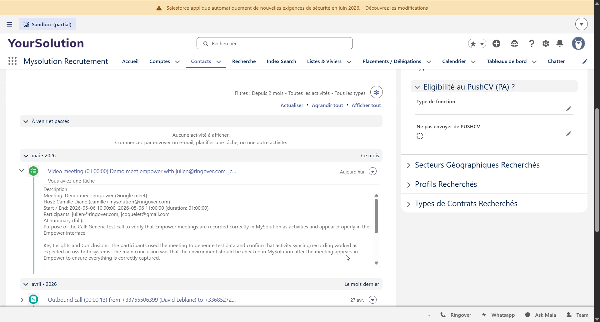Open the Video meeting Demo meet empower link
The width and height of the screenshot is (600, 322).
pos(142,171)
